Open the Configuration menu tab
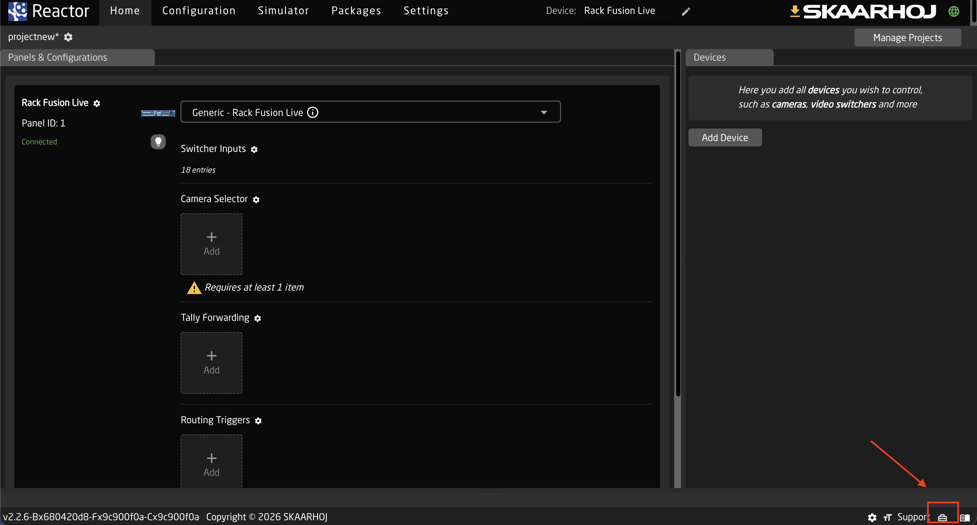Image resolution: width=977 pixels, height=525 pixels. pos(199,11)
